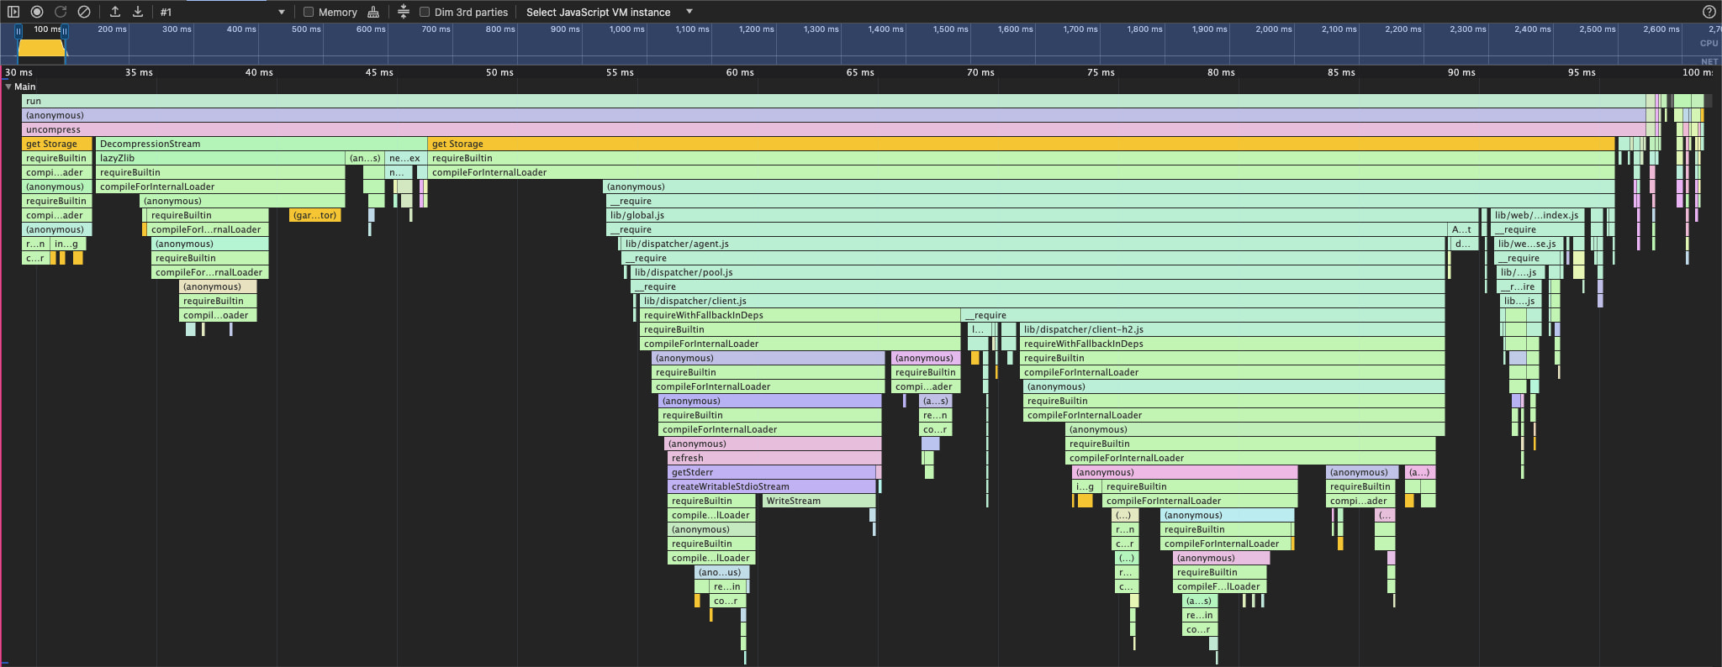Collect garbage using the broom icon
The image size is (1722, 667).
pos(373,12)
